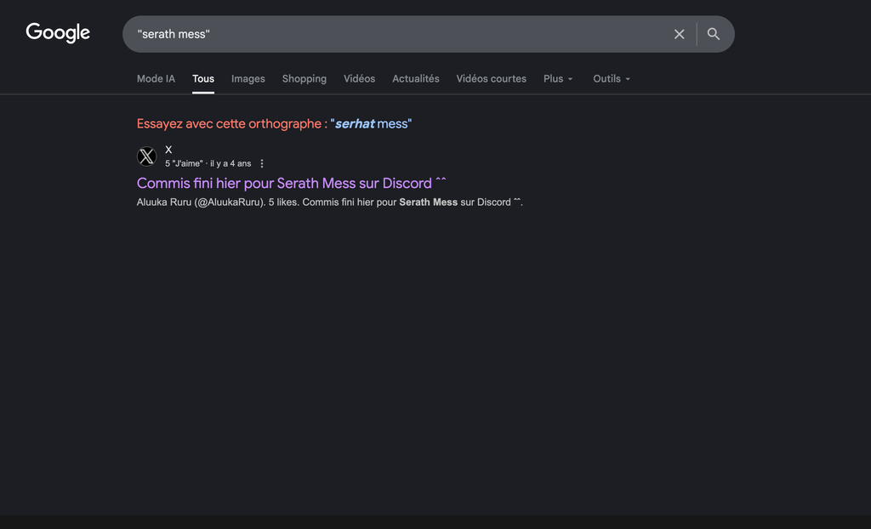Expand the Plus dropdown menu
Screen dimensions: 871x529
(x=558, y=78)
